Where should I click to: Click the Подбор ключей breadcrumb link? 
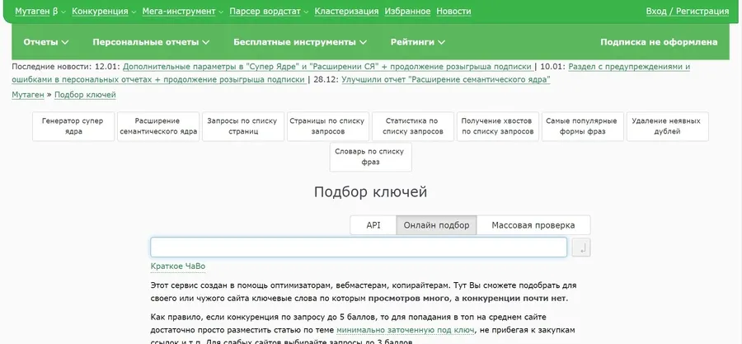pyautogui.click(x=85, y=95)
